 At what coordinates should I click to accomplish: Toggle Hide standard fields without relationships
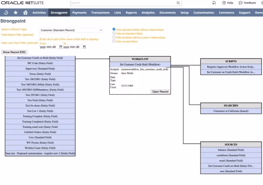point(114,29)
